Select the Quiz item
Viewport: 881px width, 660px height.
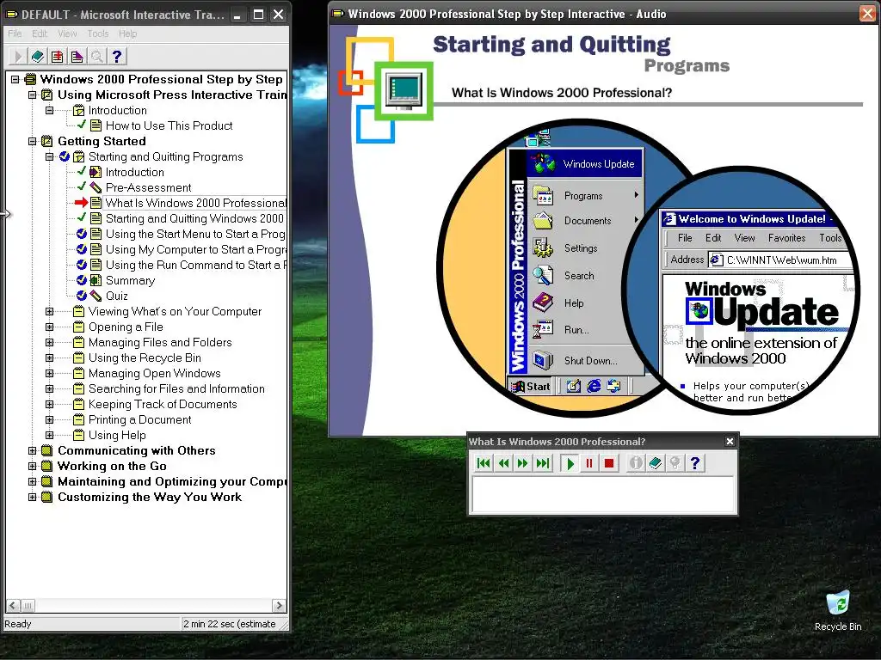(117, 296)
